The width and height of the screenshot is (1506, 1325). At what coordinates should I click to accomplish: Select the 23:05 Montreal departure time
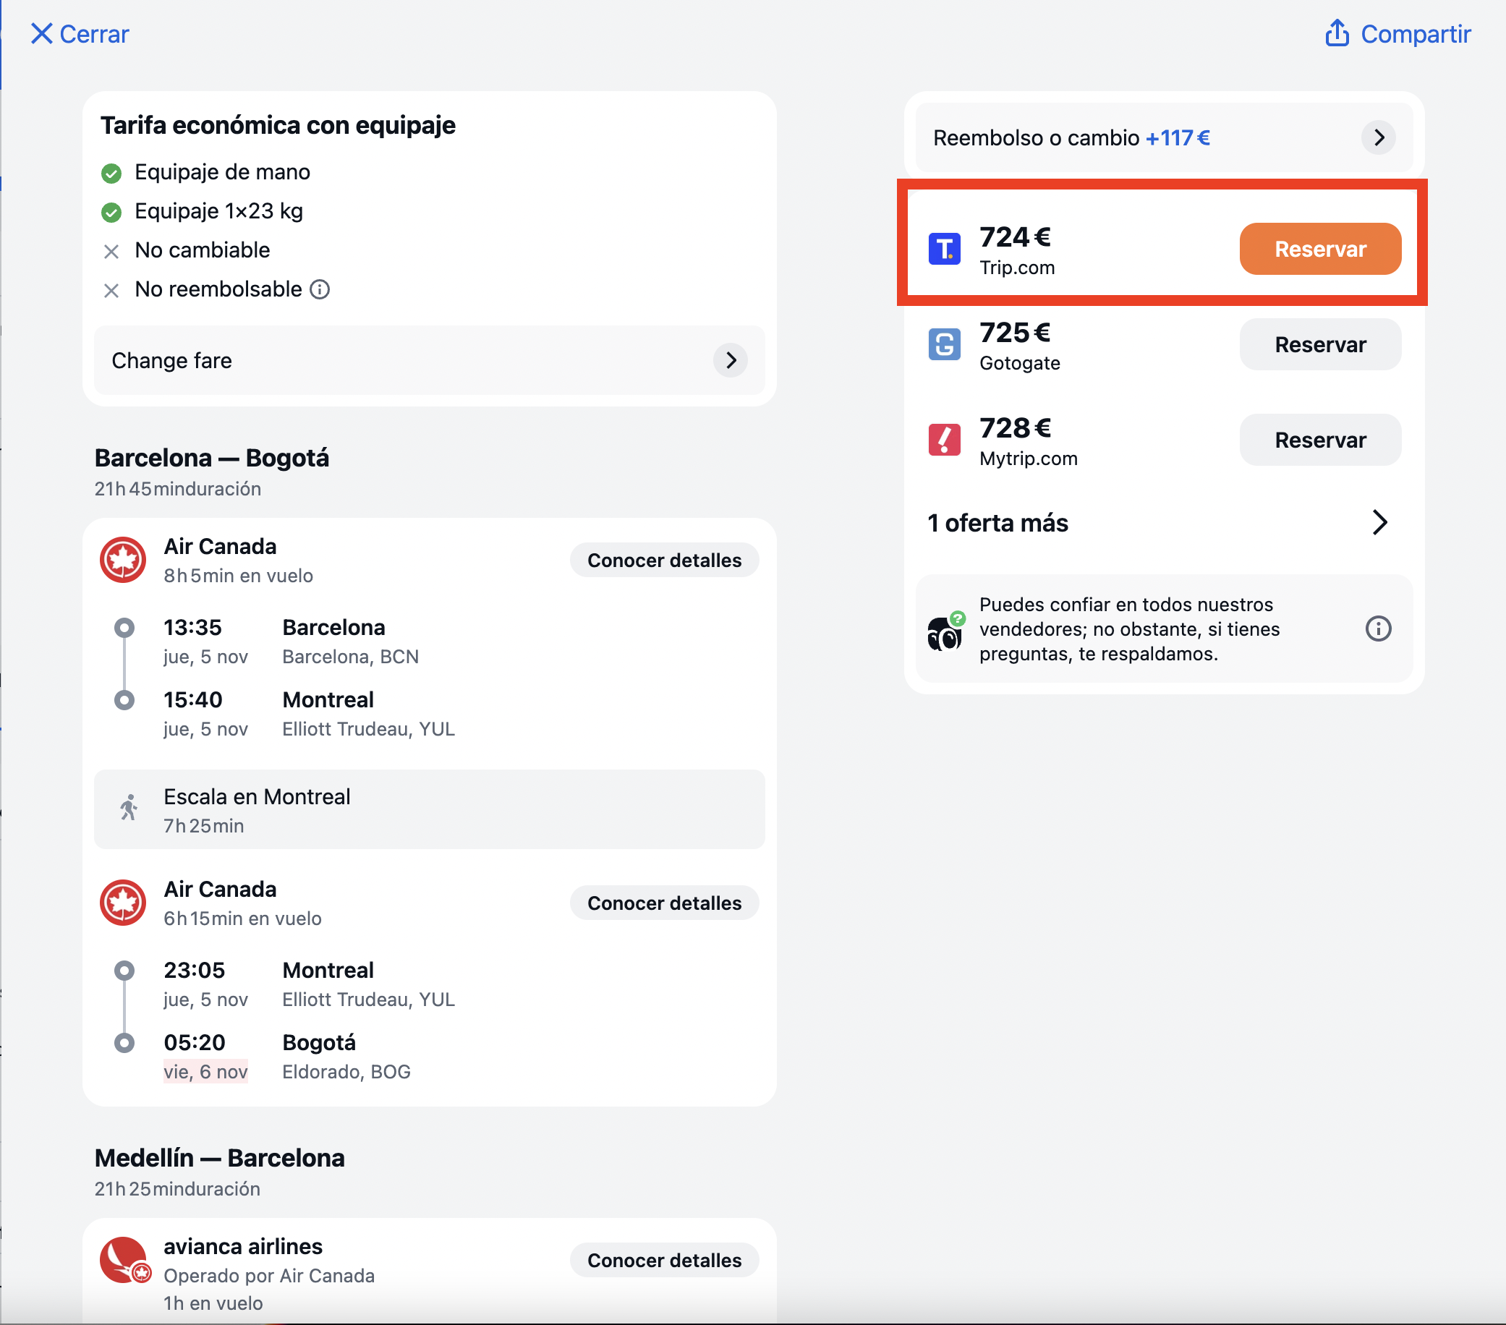pyautogui.click(x=194, y=970)
